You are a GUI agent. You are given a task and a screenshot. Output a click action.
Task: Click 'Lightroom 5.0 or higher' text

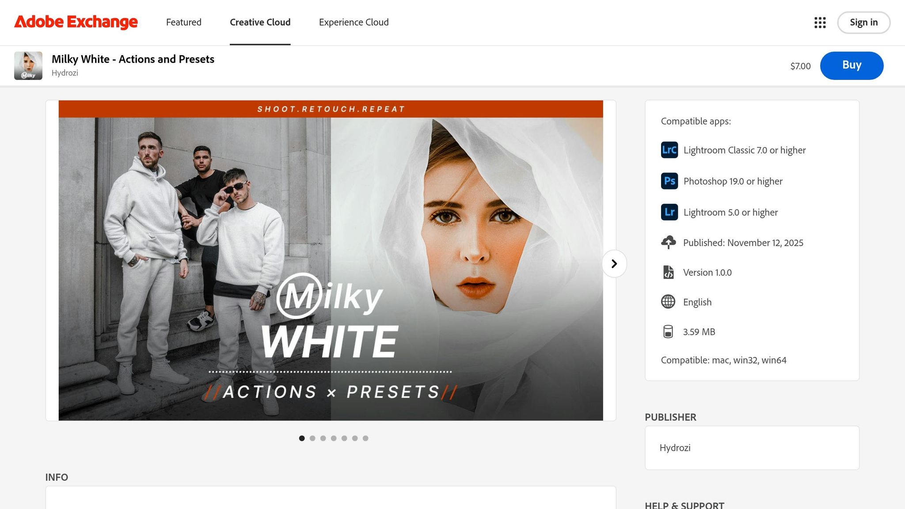point(730,212)
